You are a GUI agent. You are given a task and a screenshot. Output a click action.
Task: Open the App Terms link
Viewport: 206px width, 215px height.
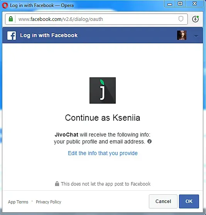click(18, 202)
